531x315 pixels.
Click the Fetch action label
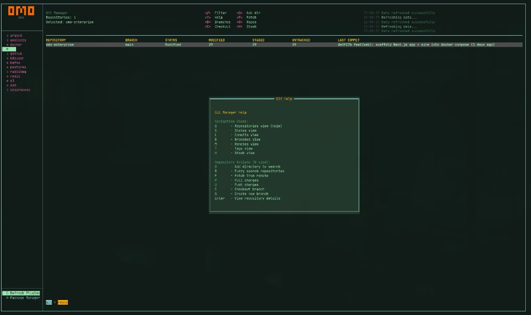[x=251, y=18]
